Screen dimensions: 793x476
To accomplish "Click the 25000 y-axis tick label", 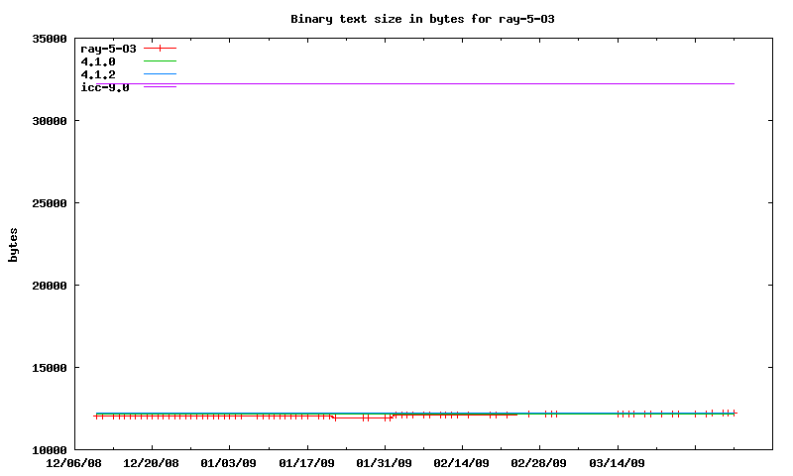I will [x=49, y=203].
